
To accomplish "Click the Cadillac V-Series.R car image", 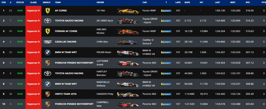I will (128, 42).
